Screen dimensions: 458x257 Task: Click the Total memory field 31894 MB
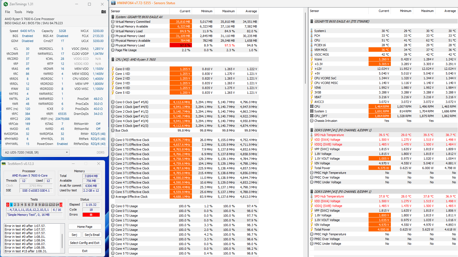tap(91, 176)
